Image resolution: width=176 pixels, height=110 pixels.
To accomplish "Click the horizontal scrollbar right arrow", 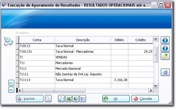I will coord(151,90).
